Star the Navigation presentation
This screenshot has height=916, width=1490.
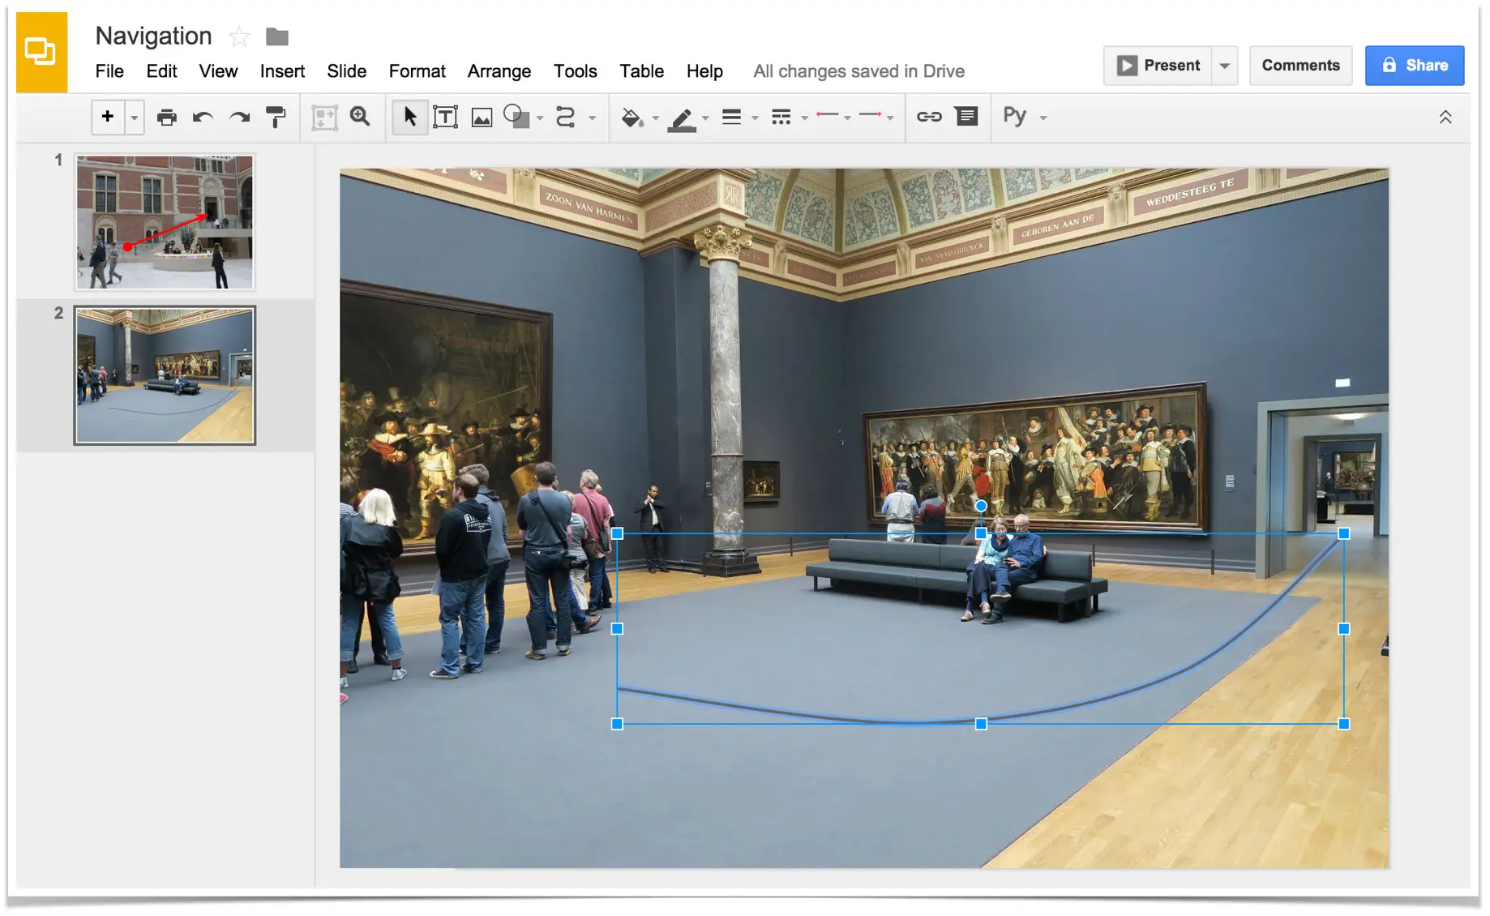pyautogui.click(x=238, y=36)
